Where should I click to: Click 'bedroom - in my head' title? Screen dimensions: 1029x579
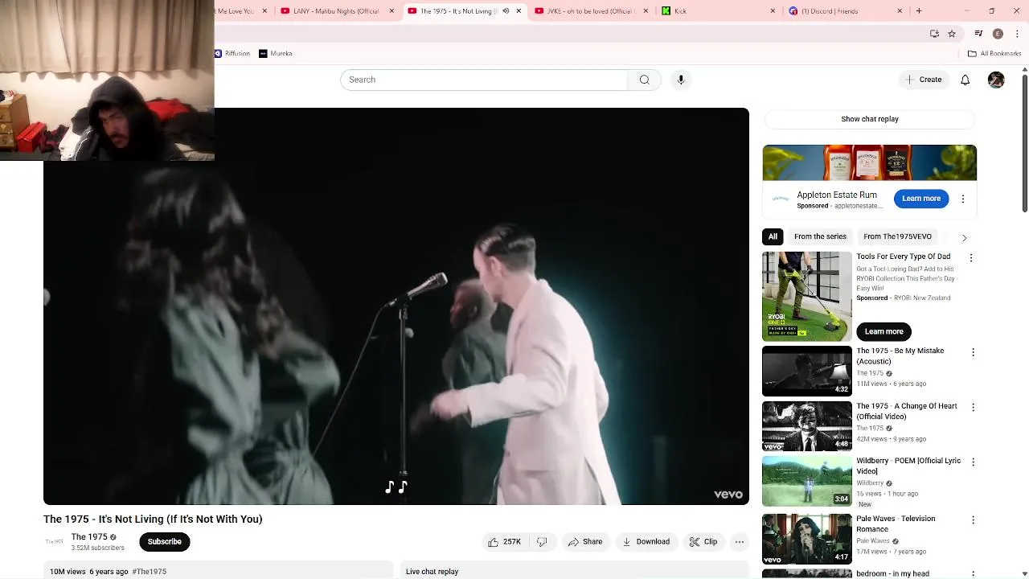[892, 574]
